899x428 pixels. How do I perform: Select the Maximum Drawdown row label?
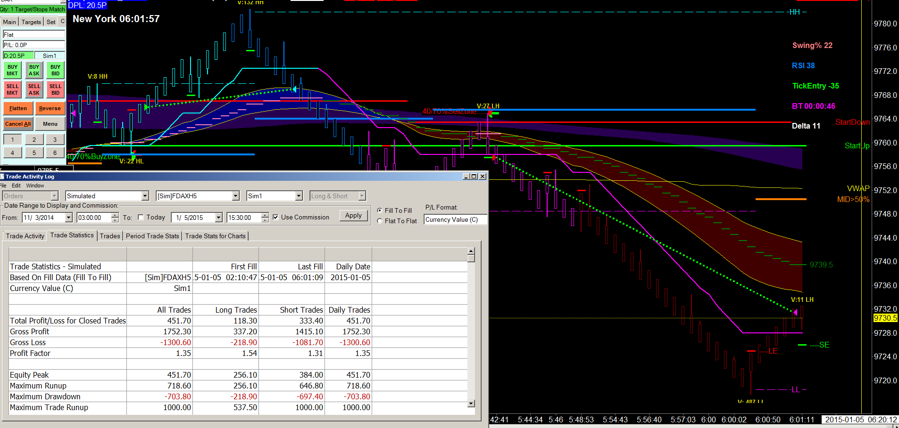tap(45, 396)
